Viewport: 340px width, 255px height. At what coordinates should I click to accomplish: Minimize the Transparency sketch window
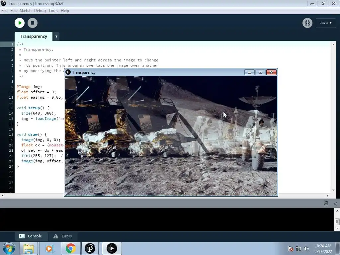(x=249, y=72)
